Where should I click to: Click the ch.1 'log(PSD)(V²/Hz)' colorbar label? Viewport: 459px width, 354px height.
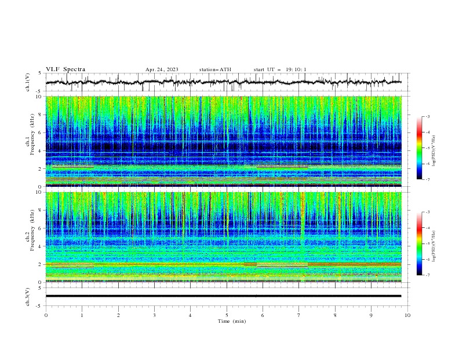tap(434, 151)
